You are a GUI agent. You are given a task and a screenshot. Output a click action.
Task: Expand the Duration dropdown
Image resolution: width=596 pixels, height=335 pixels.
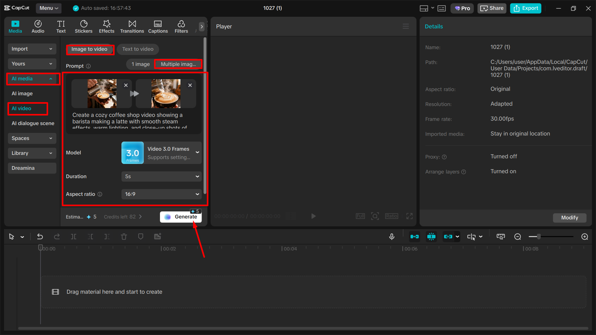click(x=161, y=176)
